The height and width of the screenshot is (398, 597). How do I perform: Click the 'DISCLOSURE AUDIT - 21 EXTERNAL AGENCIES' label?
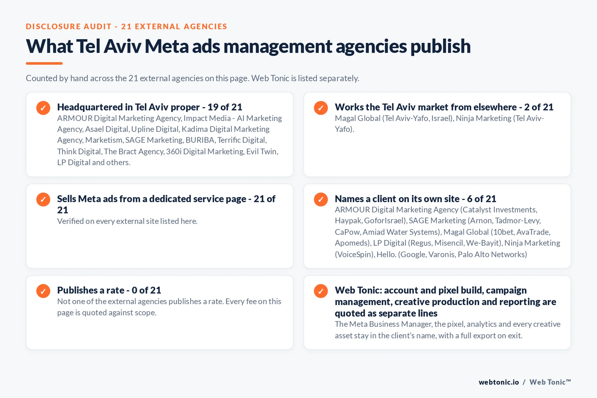coord(126,26)
